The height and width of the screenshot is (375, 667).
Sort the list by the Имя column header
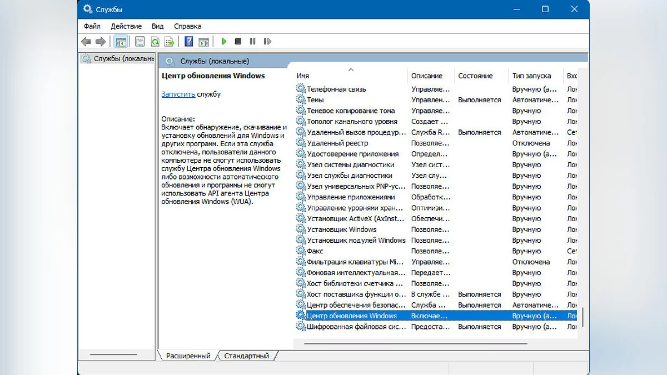point(303,76)
